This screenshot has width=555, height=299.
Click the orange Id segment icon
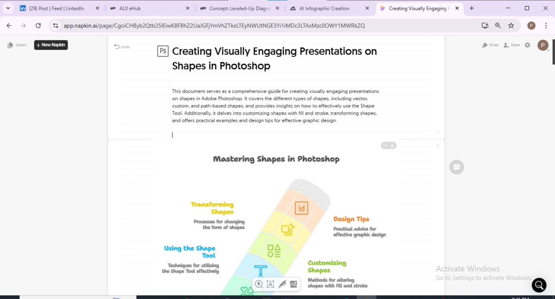tap(302, 208)
